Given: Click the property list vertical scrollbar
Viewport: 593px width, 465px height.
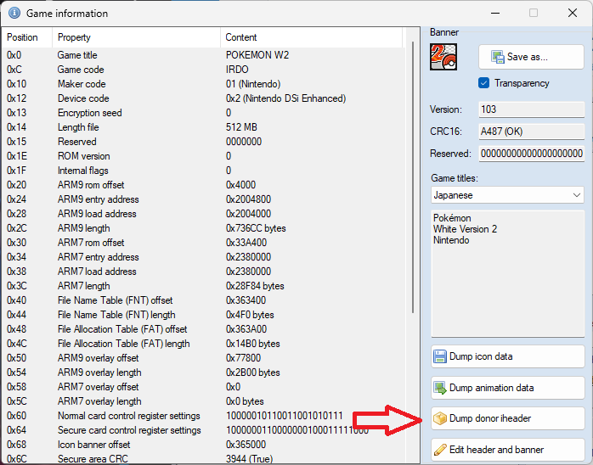Looking at the screenshot, I should 413,177.
